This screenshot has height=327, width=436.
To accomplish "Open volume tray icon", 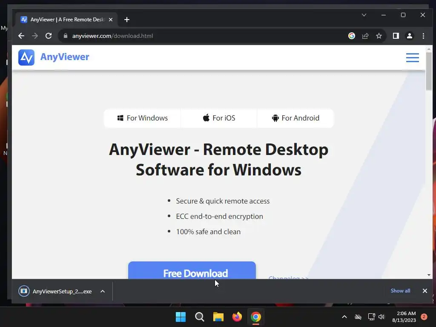I will 381,317.
